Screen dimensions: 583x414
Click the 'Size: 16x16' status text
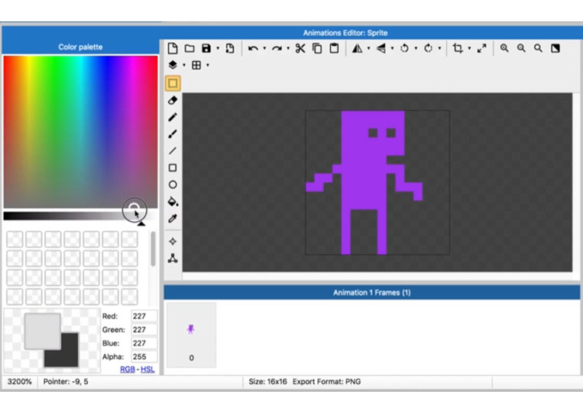point(267,382)
